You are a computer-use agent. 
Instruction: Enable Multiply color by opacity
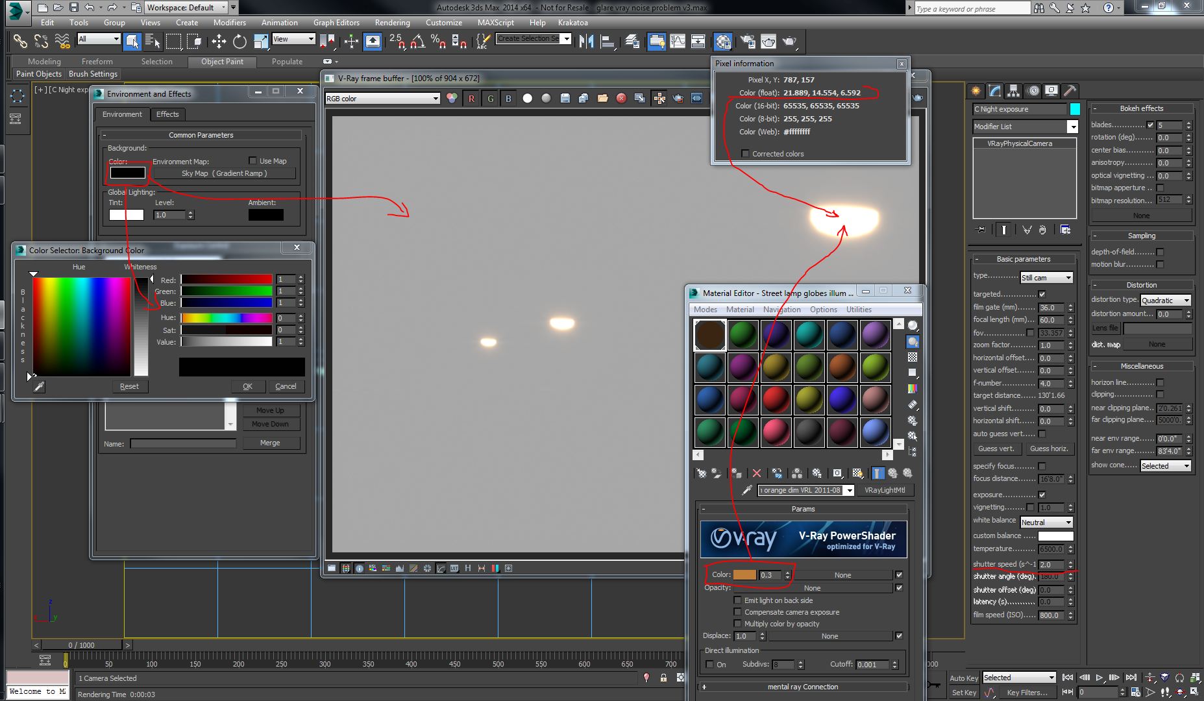point(737,624)
